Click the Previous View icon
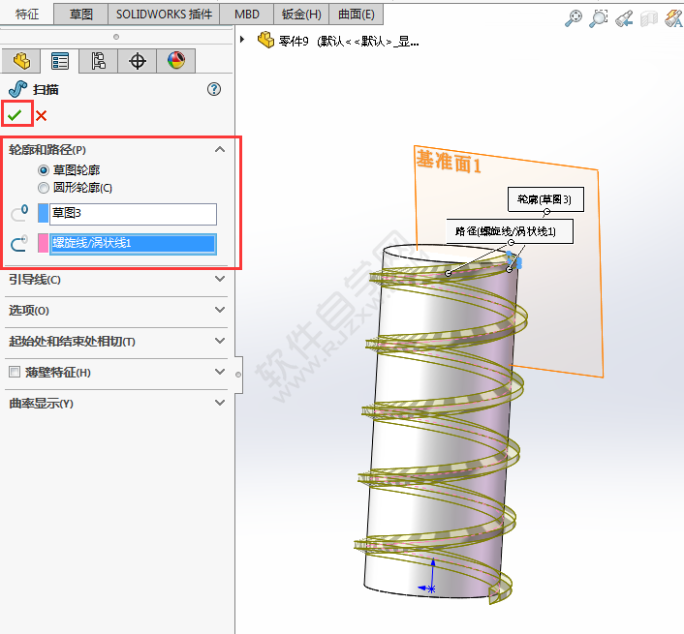The image size is (684, 634). (x=624, y=18)
